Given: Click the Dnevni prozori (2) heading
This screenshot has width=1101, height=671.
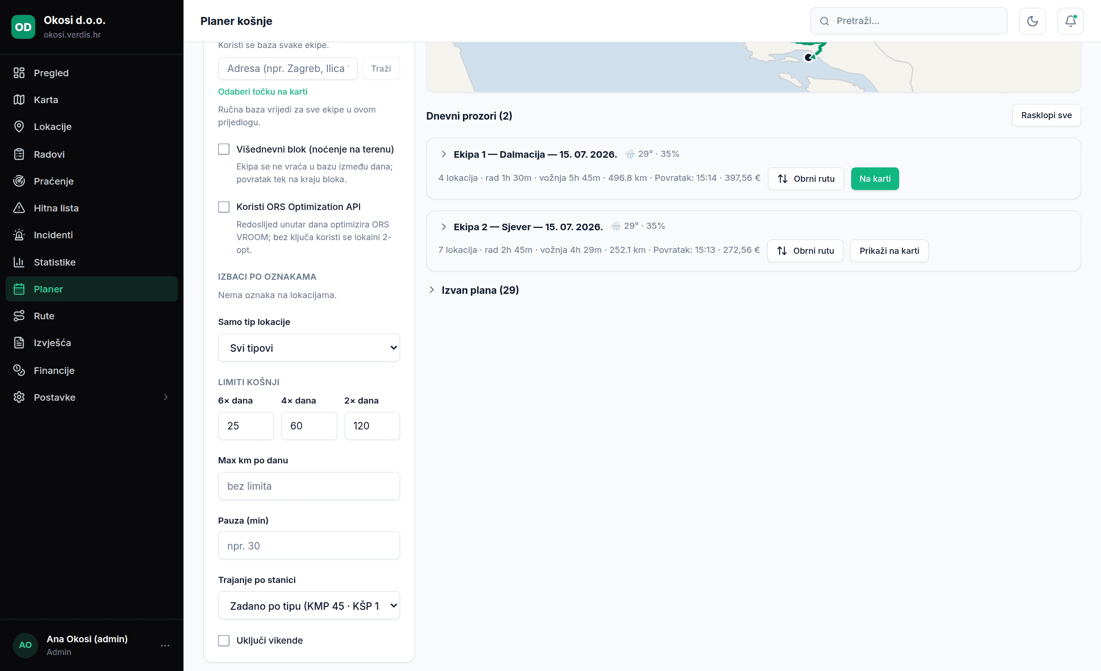Looking at the screenshot, I should [469, 116].
